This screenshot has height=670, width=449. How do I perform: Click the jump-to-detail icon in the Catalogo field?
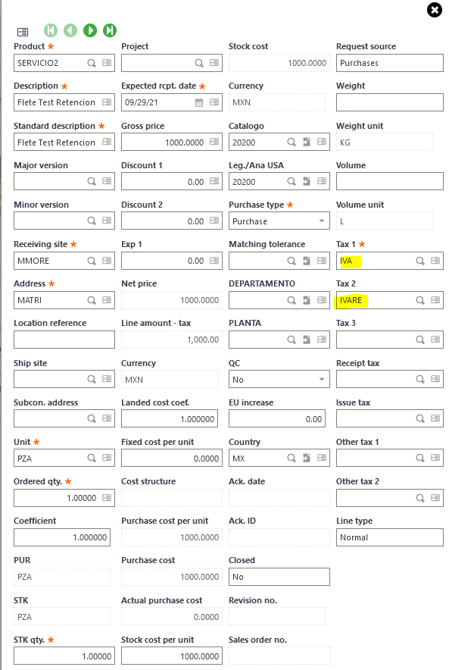[x=309, y=142]
